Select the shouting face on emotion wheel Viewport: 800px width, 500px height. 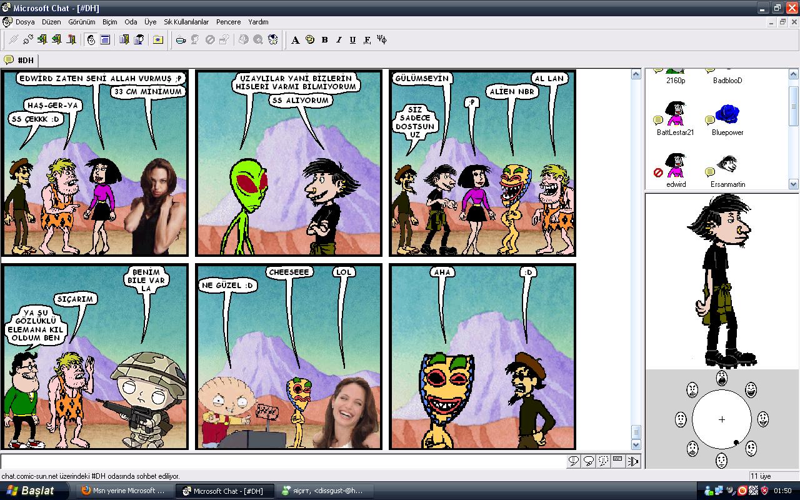point(722,377)
